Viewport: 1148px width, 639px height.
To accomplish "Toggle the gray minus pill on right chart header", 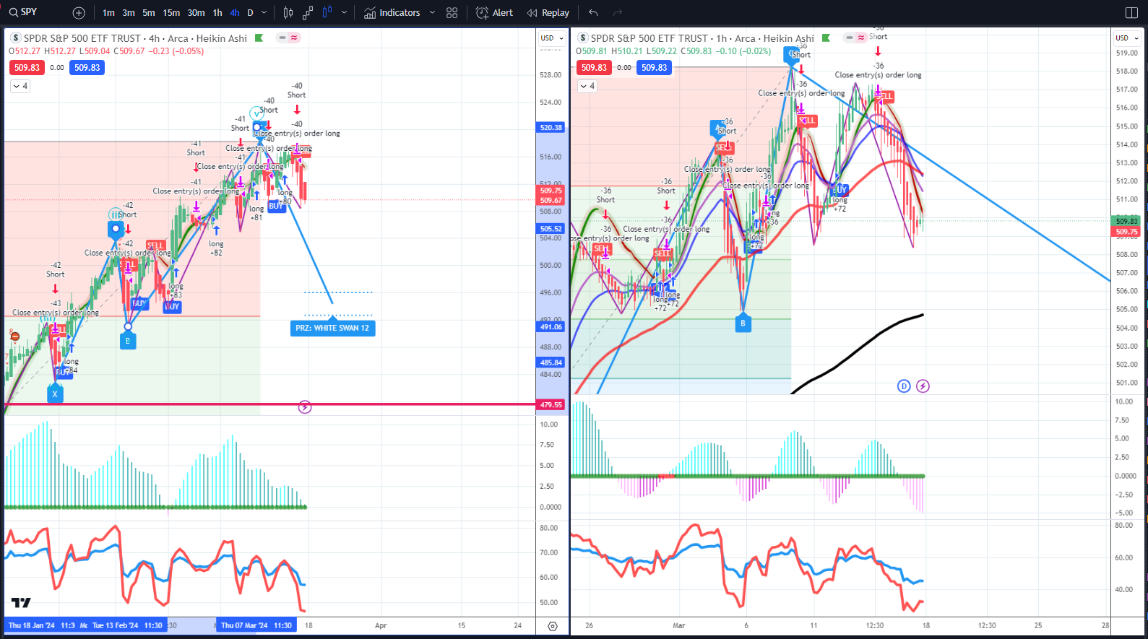I will 850,38.
